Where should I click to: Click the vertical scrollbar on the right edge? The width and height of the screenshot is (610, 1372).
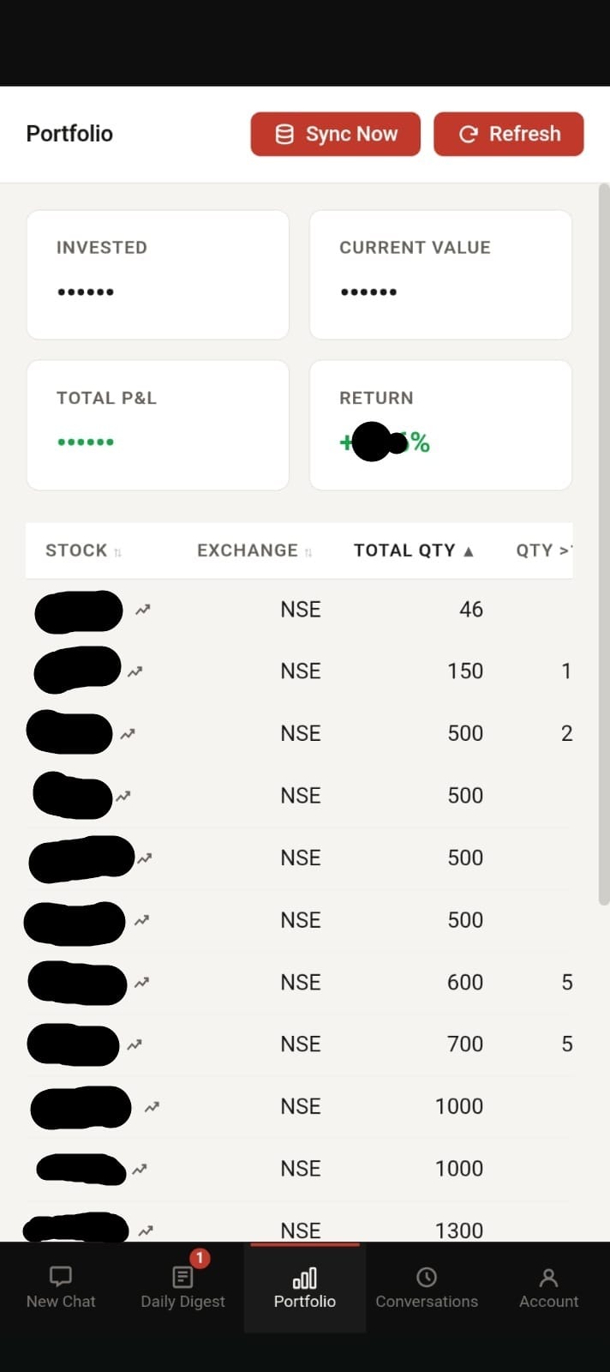604,544
